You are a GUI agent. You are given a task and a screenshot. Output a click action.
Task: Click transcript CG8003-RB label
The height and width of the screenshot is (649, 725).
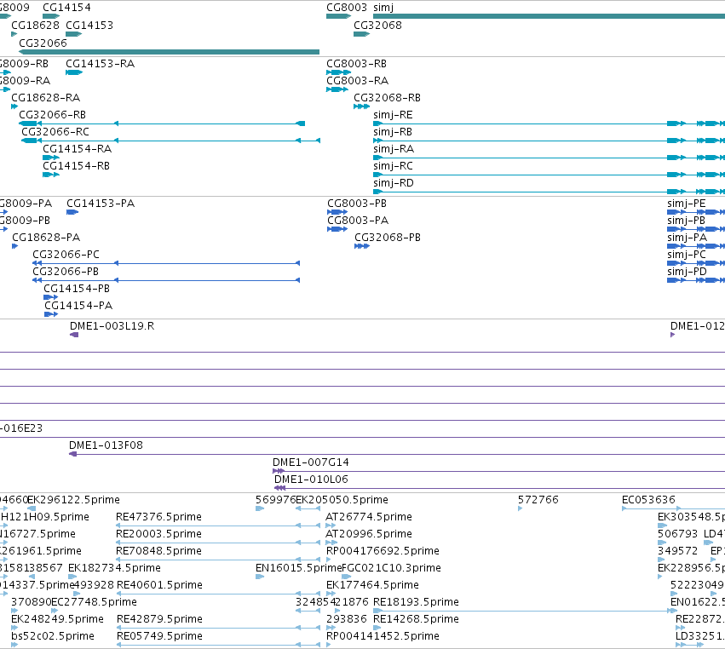tap(356, 63)
